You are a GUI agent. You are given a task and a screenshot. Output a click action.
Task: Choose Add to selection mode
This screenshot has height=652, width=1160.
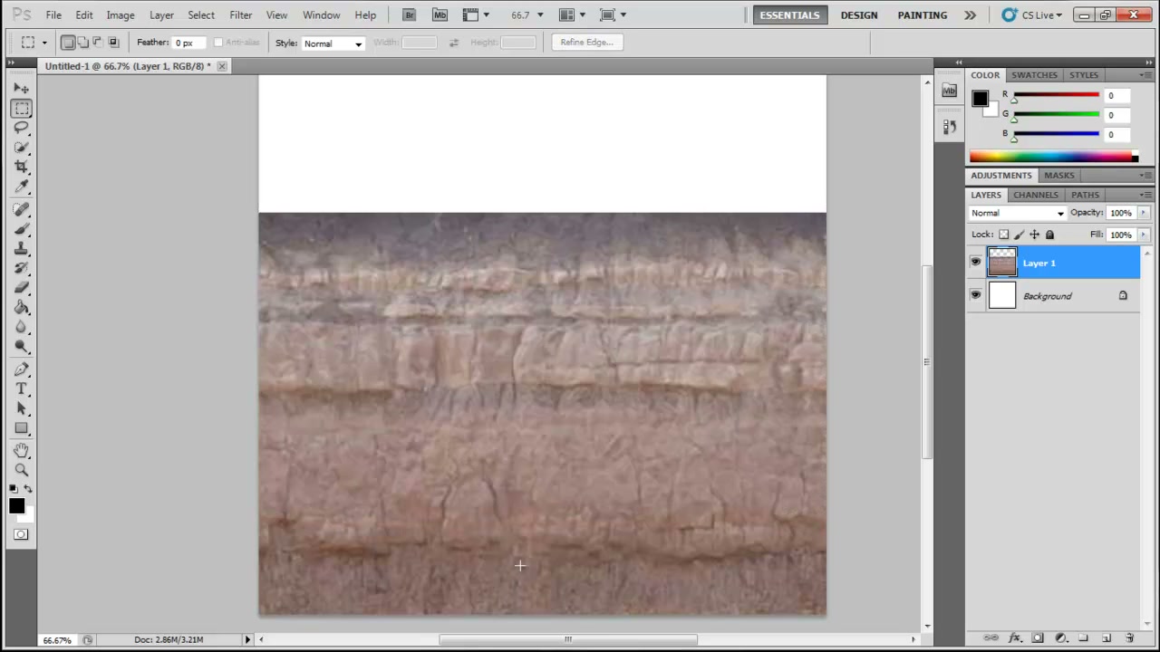click(x=83, y=43)
